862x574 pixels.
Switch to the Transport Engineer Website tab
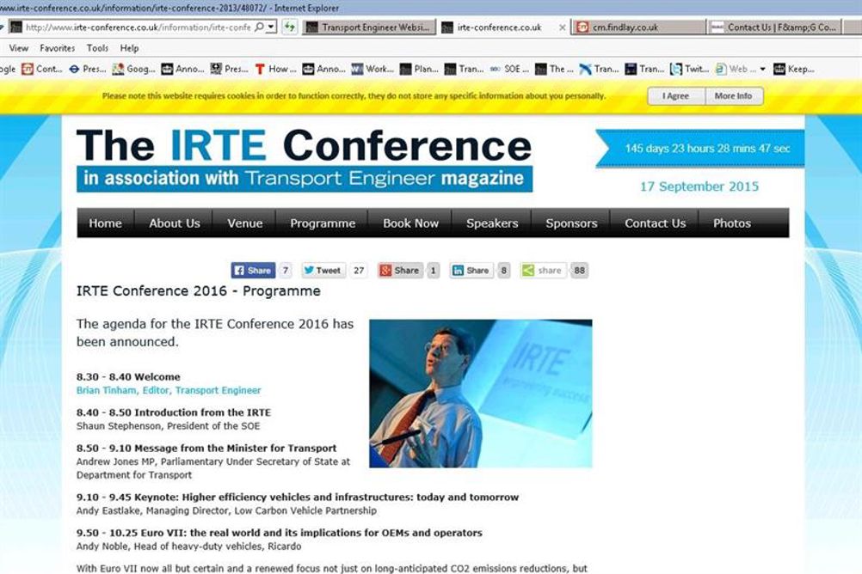click(369, 27)
